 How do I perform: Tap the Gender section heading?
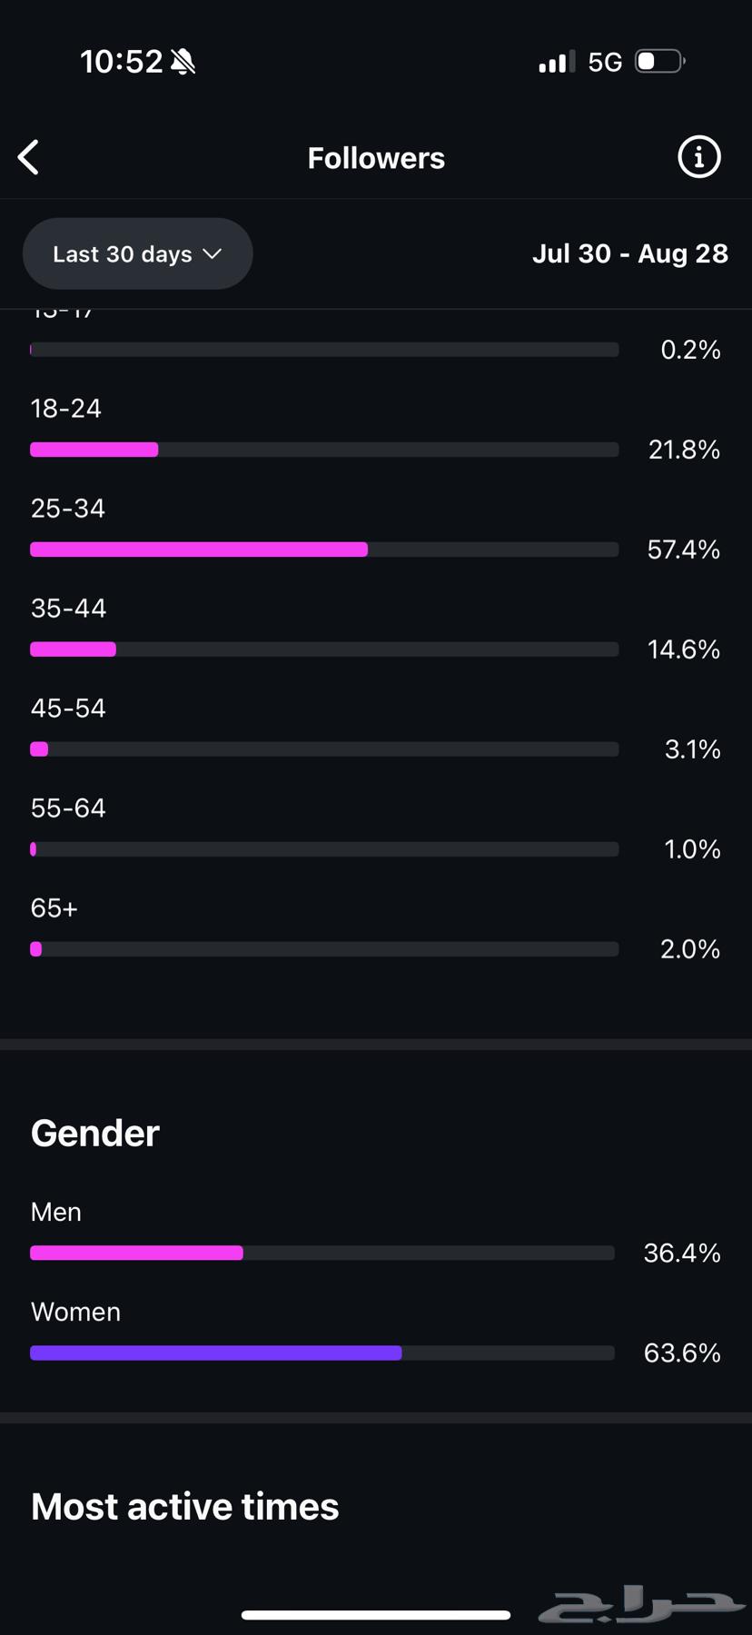click(95, 1134)
